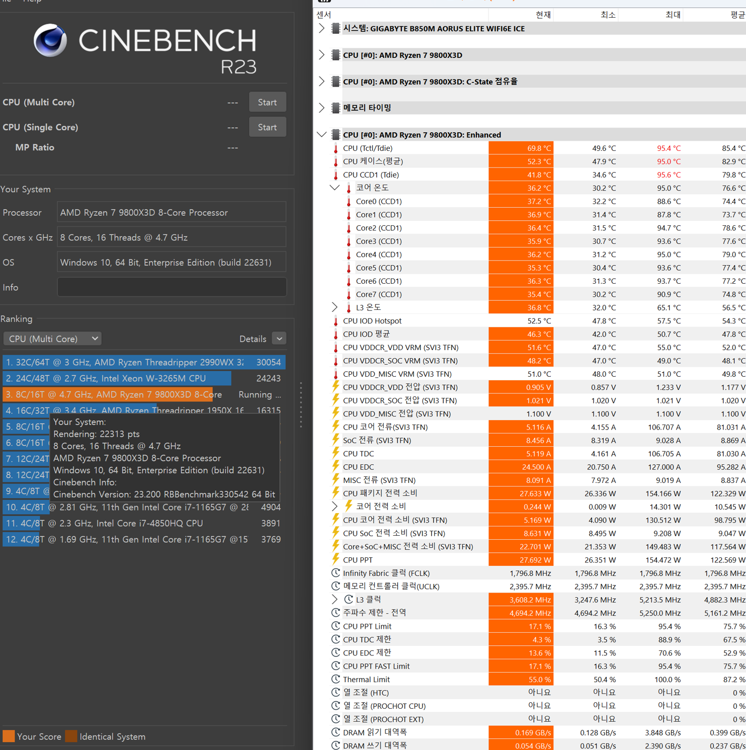The image size is (746, 750).
Task: Expand the C-State 점유율 group
Action: coord(322,81)
